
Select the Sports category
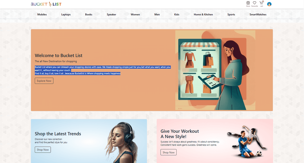(231, 14)
